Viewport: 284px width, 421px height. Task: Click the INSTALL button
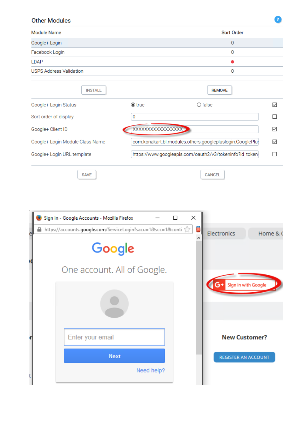pos(94,90)
